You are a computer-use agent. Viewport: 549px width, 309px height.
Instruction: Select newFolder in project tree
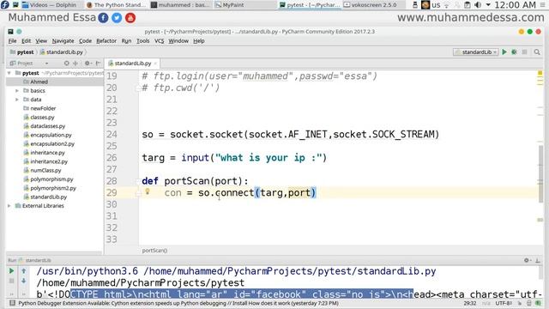click(x=39, y=108)
